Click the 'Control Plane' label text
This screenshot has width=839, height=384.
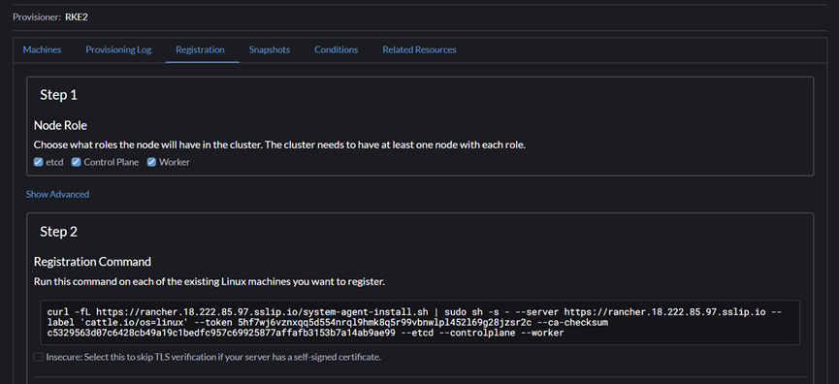(112, 162)
